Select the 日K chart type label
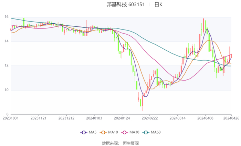241x146 pixels. (158, 5)
